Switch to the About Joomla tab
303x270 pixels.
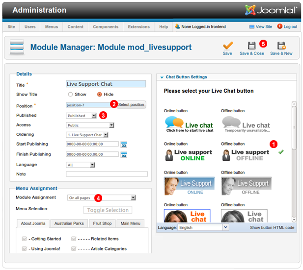coord(33,223)
